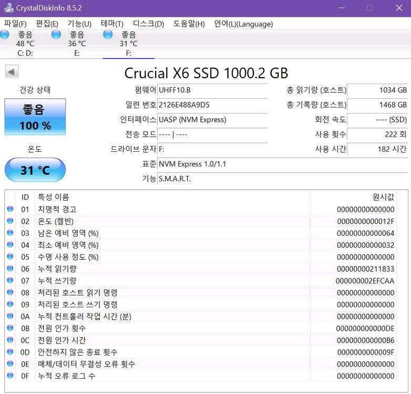Click the blue status dot for attribute 05
The height and width of the screenshot is (394, 411).
(10, 256)
